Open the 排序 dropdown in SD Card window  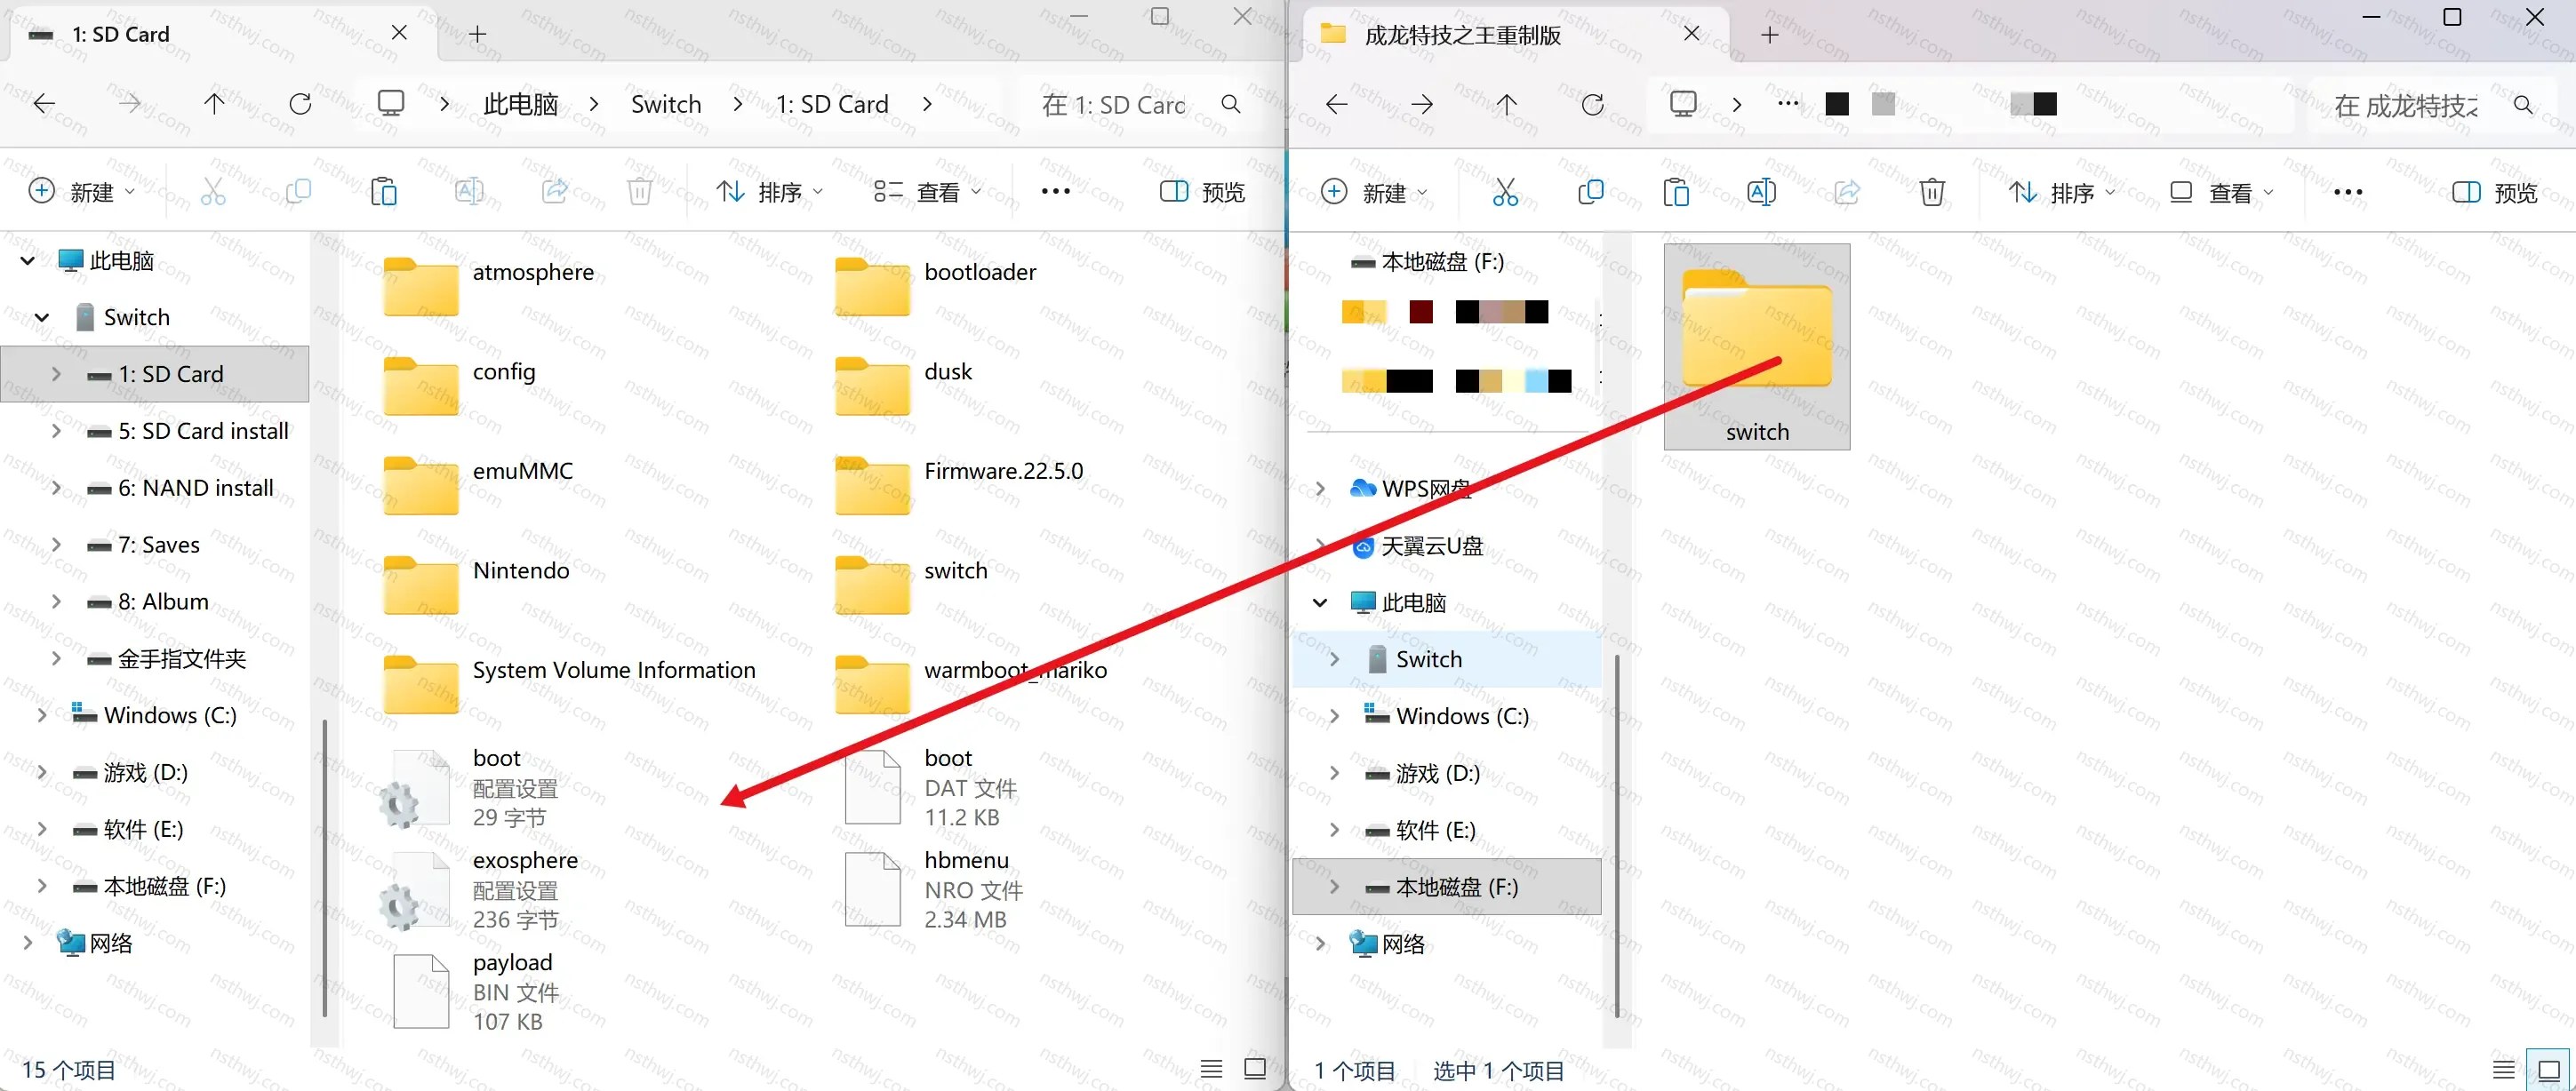coord(770,191)
